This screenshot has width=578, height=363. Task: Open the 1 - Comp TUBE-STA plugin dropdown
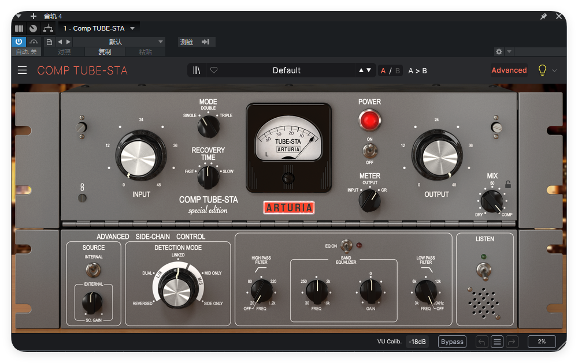[99, 28]
